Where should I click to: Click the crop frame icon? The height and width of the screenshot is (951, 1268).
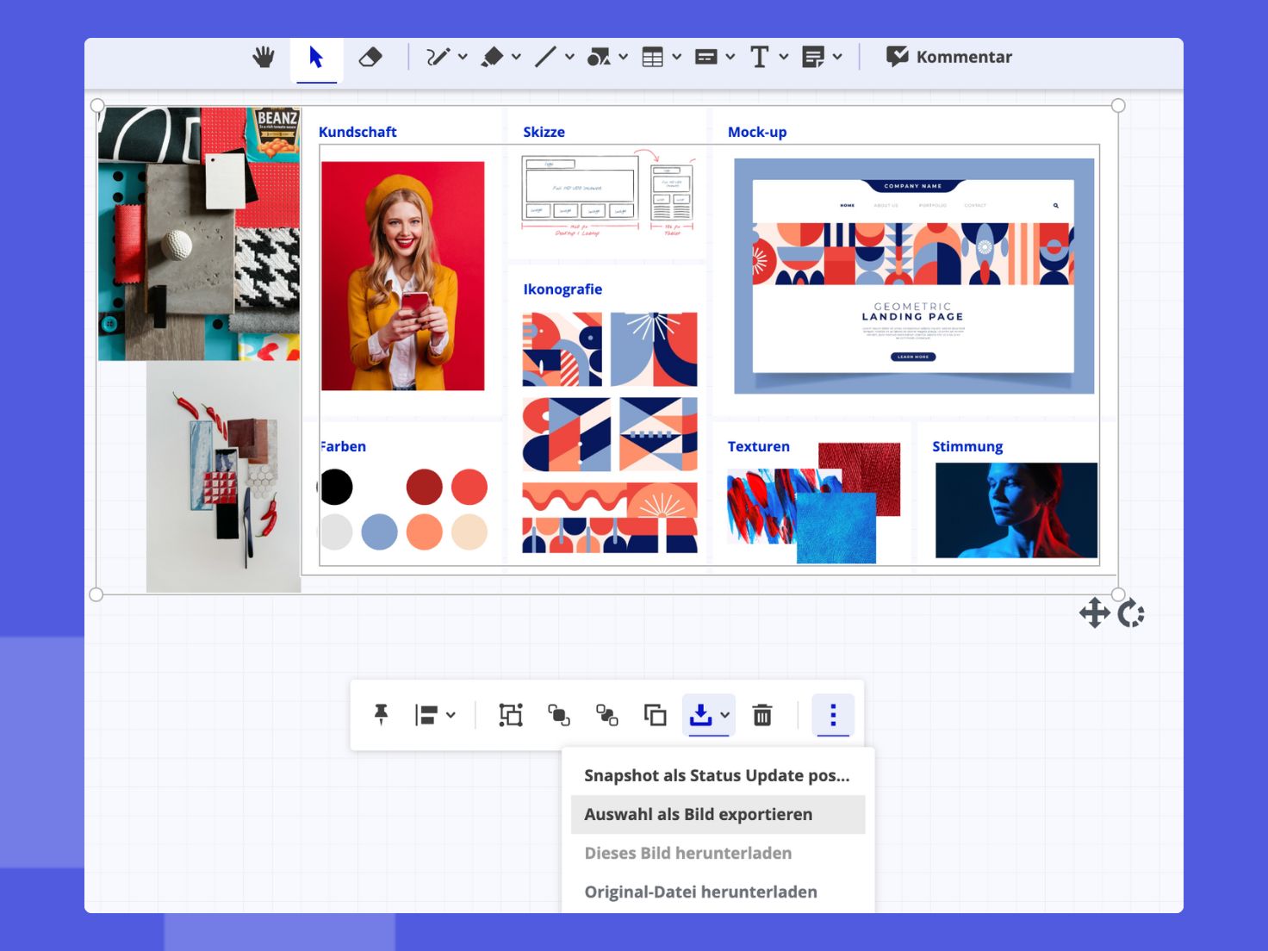[511, 715]
